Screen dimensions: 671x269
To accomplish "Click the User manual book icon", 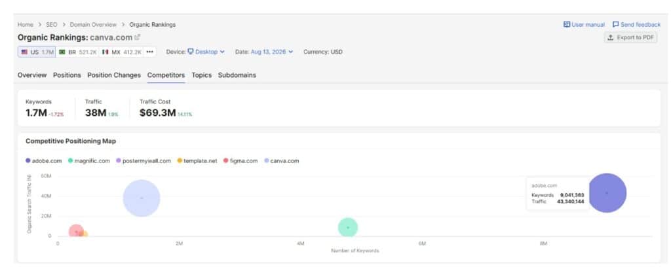I will point(567,25).
